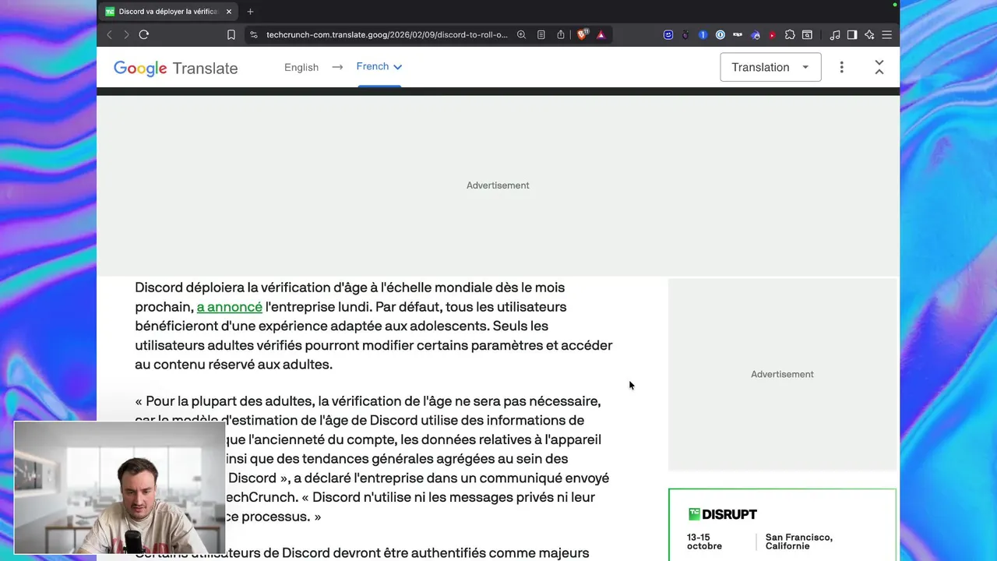Open reader mode icon in address bar
Viewport: 997px width, 561px height.
tap(541, 35)
